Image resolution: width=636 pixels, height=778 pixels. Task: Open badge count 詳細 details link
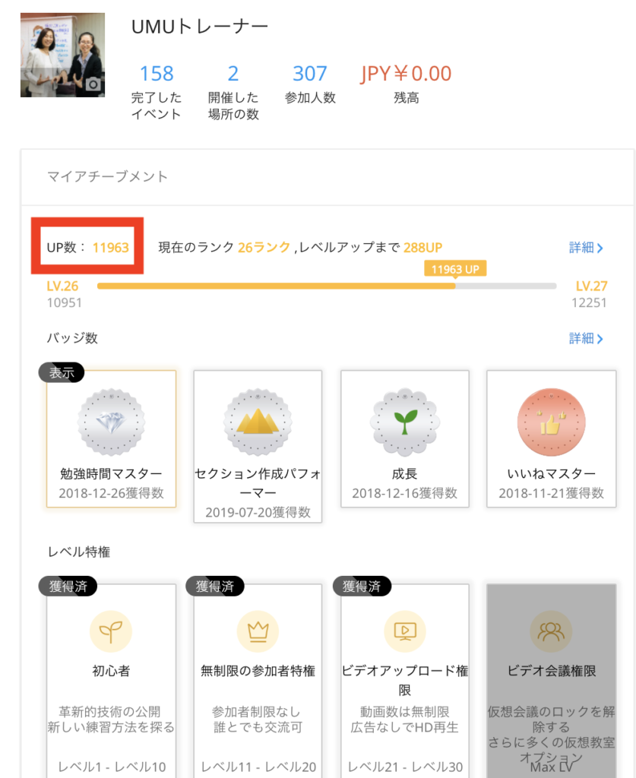click(x=586, y=338)
